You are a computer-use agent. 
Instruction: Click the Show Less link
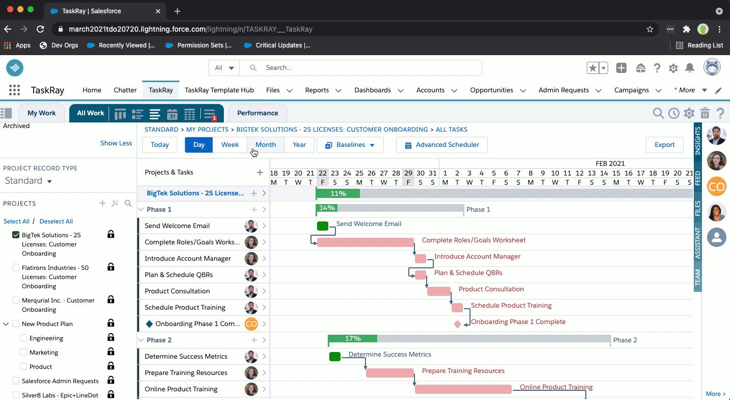click(116, 143)
